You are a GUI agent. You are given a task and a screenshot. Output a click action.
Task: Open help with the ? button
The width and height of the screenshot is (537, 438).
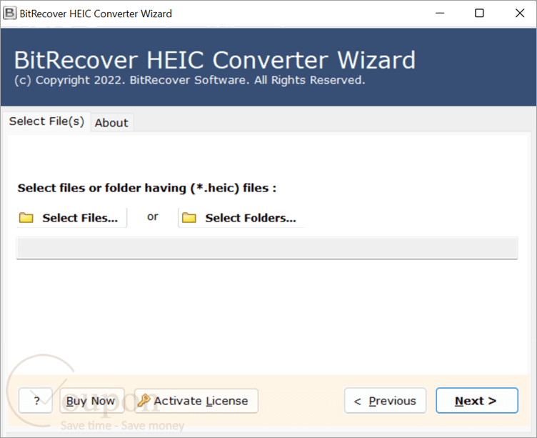click(36, 400)
